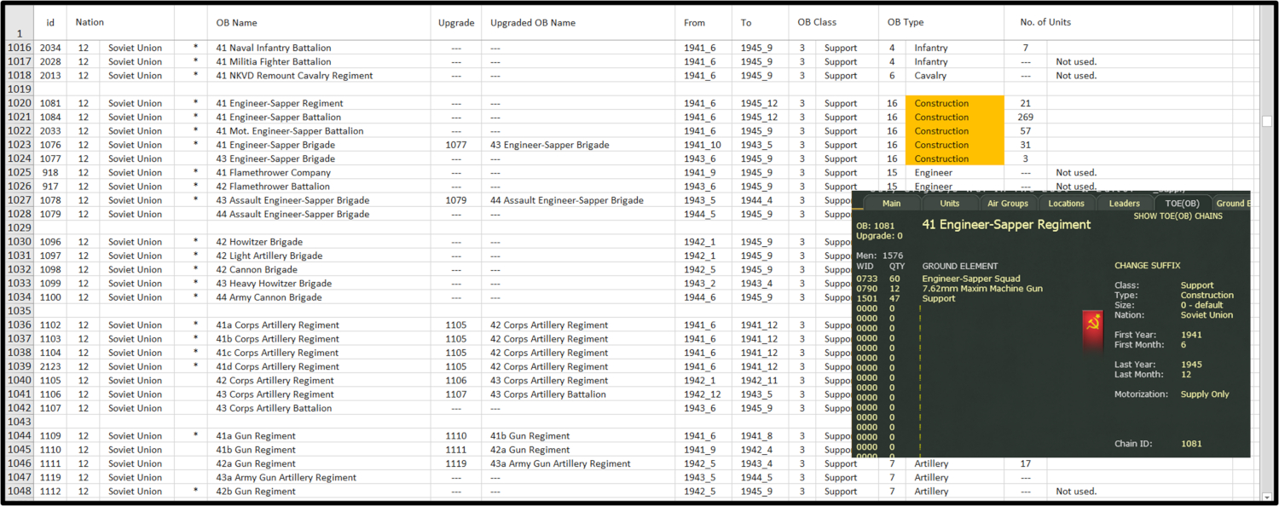Click the id cell 2123

(50, 366)
